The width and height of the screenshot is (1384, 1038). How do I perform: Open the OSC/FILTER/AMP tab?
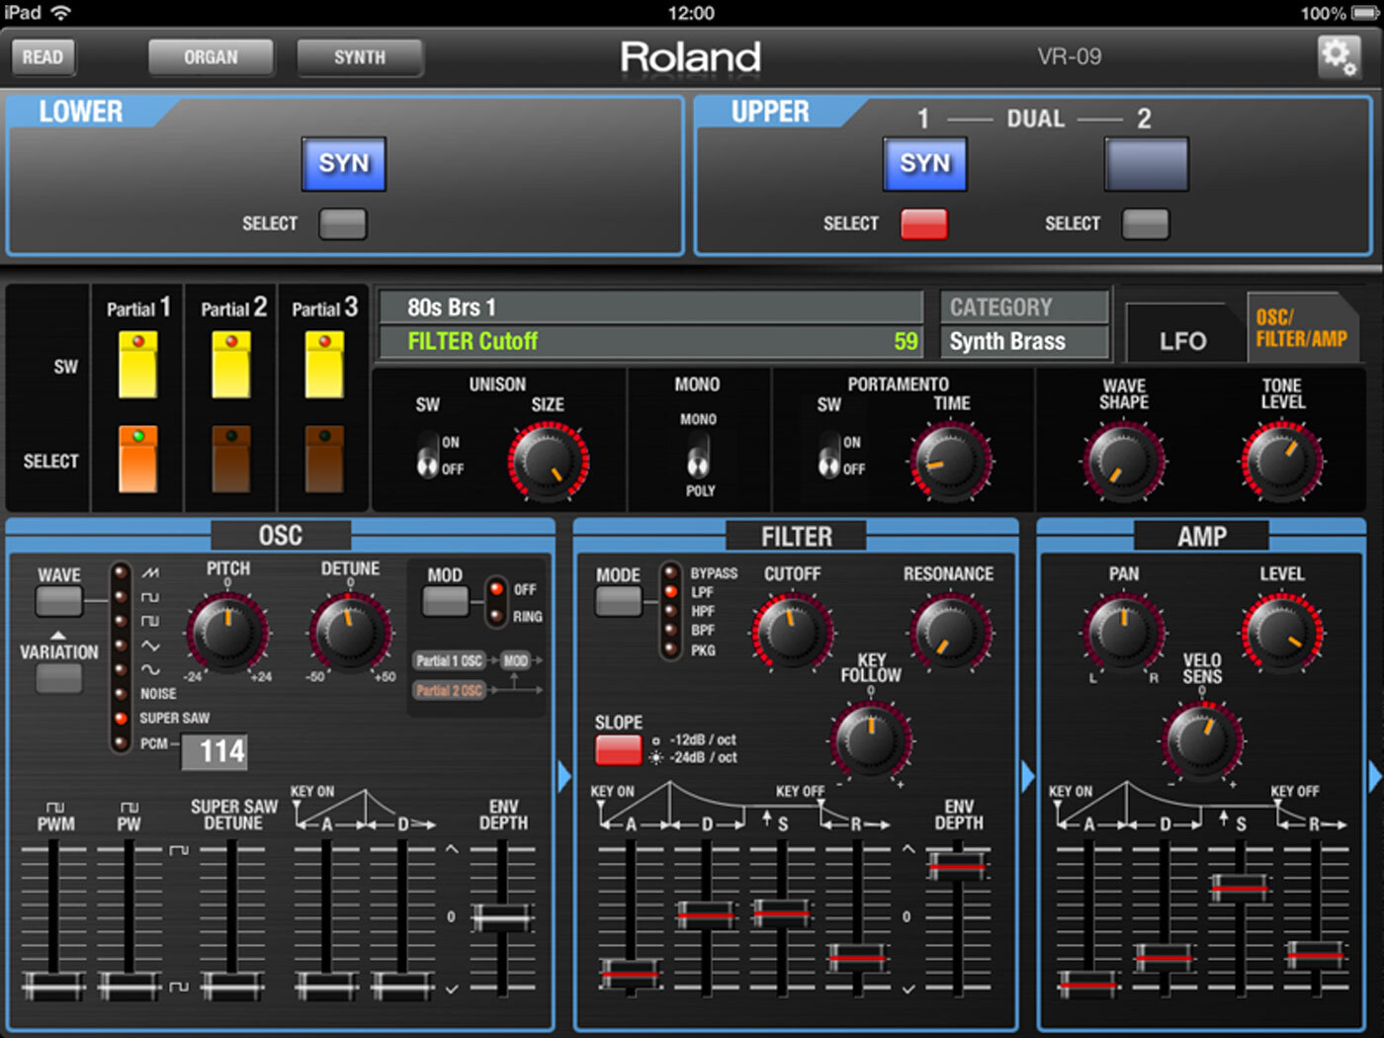pos(1301,328)
